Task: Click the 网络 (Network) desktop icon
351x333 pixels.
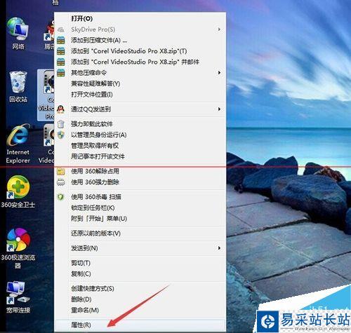Action: click(x=18, y=33)
